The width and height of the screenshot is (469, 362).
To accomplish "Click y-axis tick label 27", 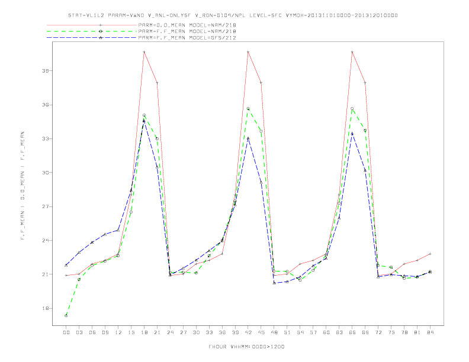I will (x=46, y=206).
